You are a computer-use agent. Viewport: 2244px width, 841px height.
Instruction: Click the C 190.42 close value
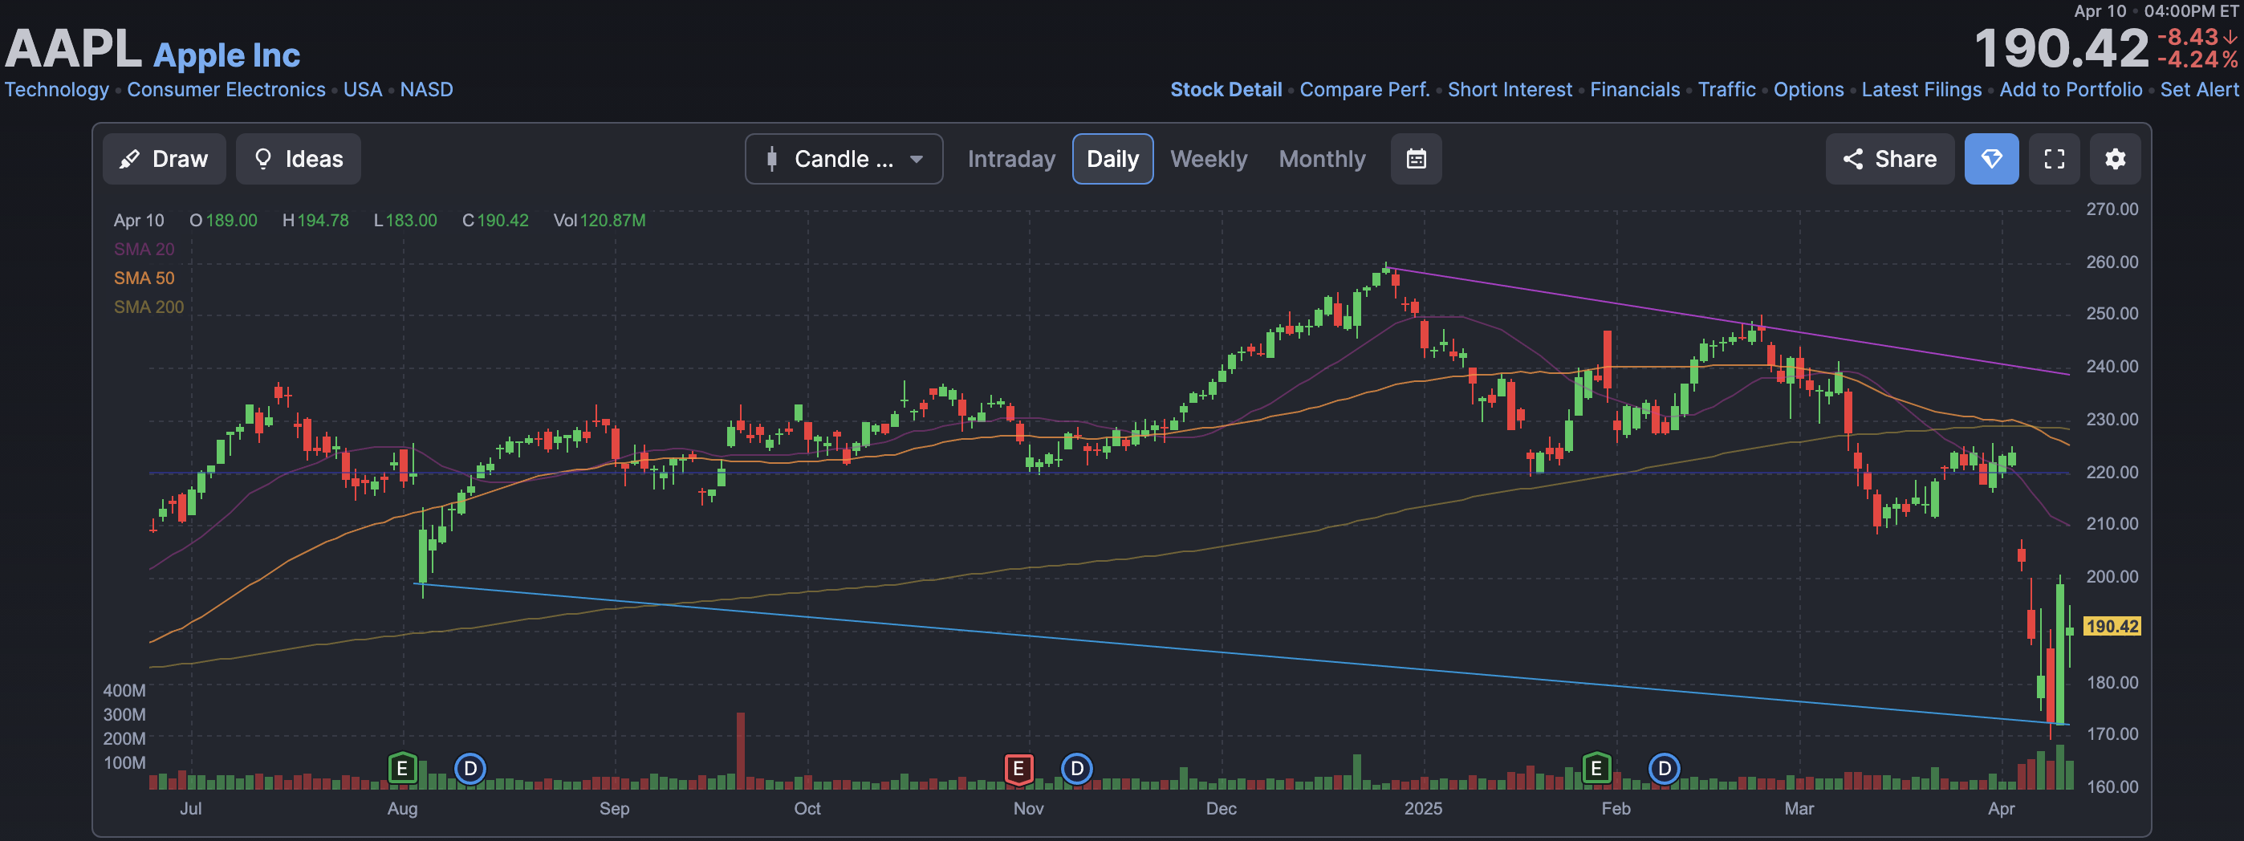[495, 220]
